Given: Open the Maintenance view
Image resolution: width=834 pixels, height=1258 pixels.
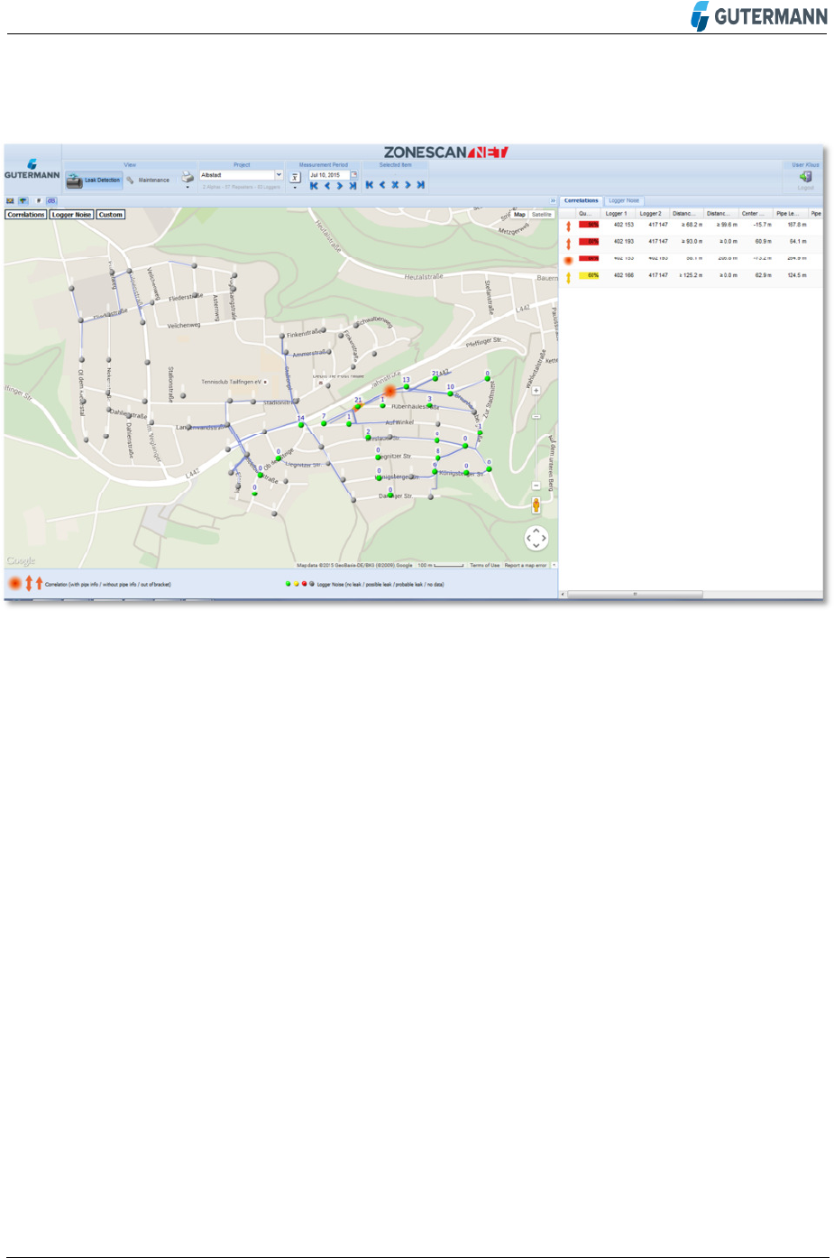Looking at the screenshot, I should 148,180.
